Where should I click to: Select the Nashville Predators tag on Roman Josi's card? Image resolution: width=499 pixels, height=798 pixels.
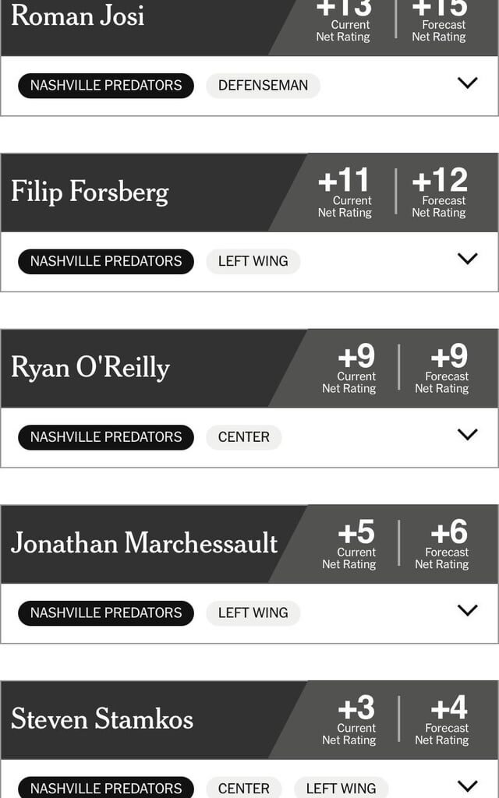[106, 86]
